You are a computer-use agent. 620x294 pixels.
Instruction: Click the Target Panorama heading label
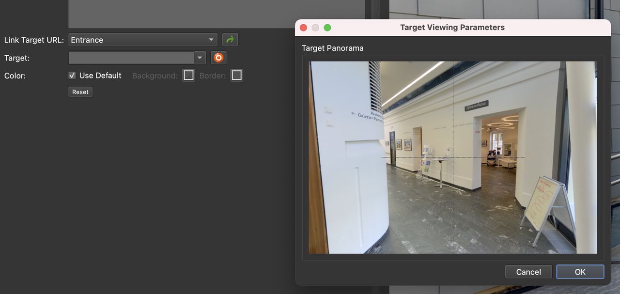(332, 48)
